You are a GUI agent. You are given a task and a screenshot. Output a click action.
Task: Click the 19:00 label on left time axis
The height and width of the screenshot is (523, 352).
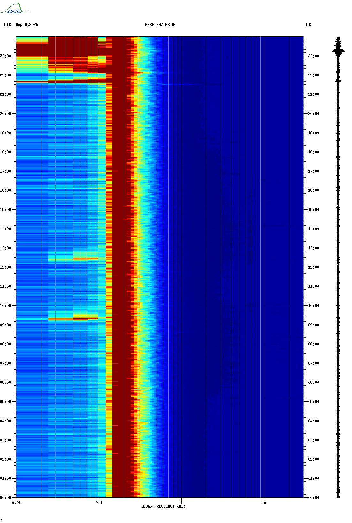[x=5, y=133]
